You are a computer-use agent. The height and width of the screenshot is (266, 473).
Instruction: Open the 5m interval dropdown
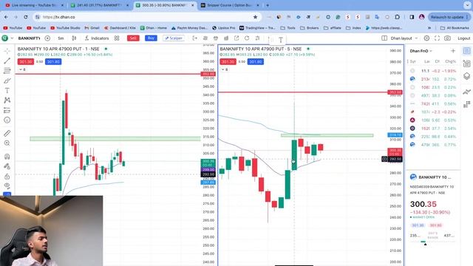[61, 38]
